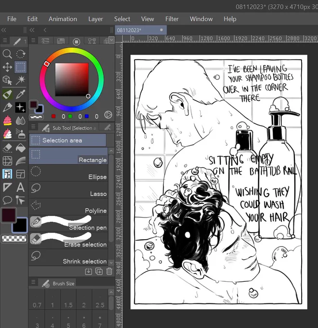
Task: Open the Brush Size palette hamburger menu
Action: tap(33, 282)
